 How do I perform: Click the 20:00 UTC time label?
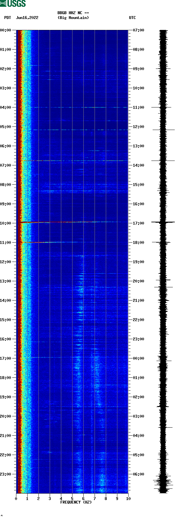tap(139, 281)
